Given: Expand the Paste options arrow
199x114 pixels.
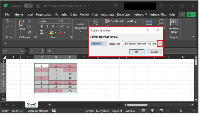Looking at the screenshot, I should (x=22, y=32).
